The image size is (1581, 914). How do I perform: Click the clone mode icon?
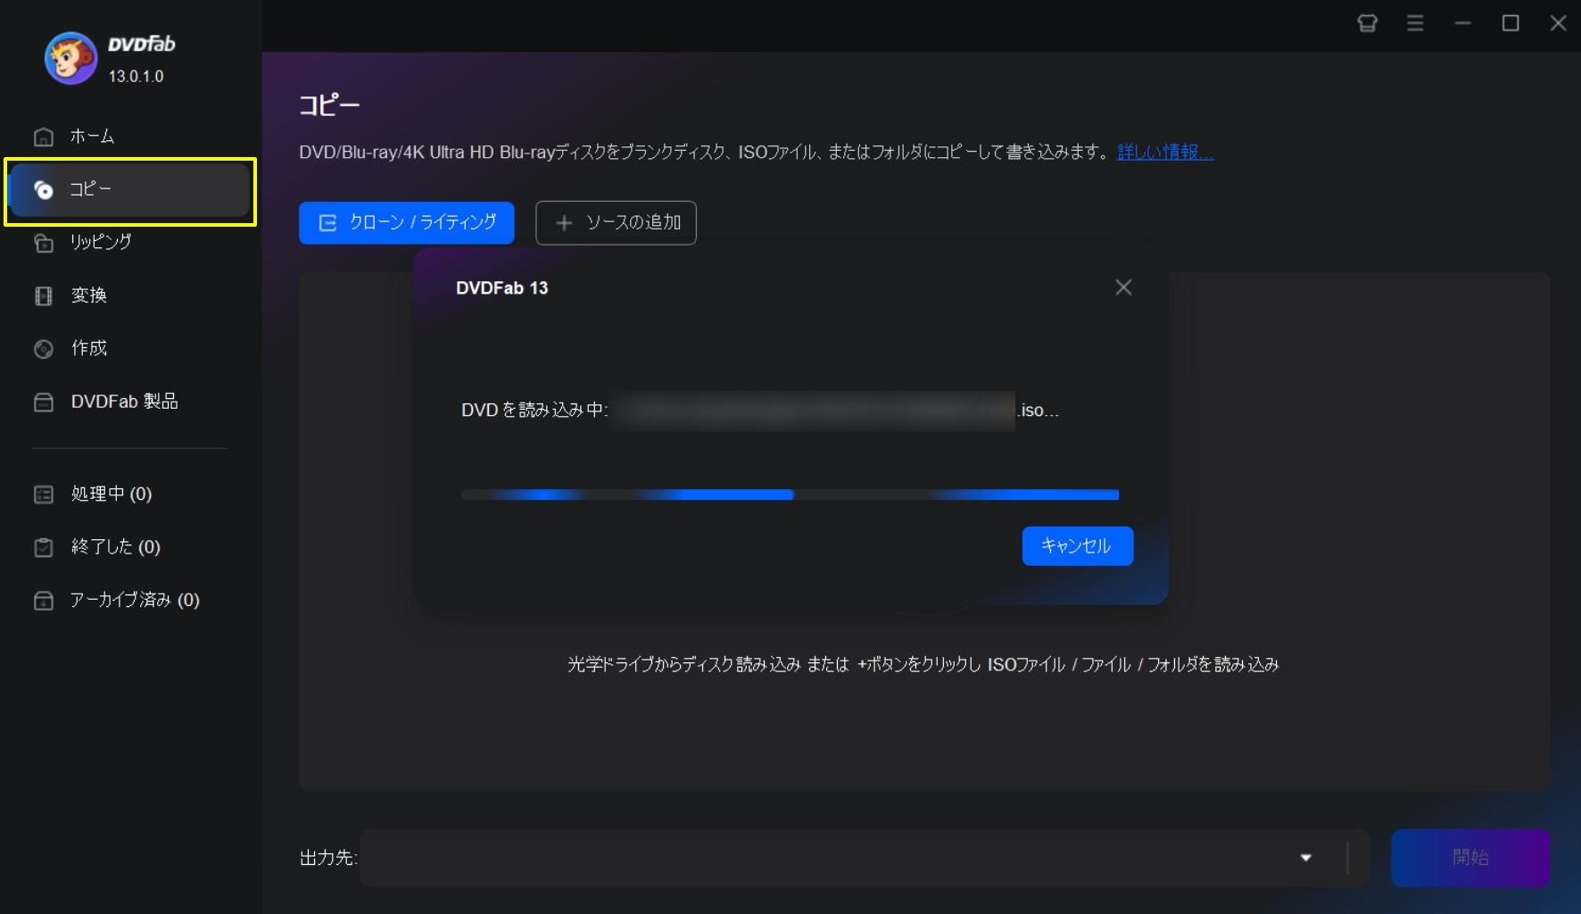point(327,223)
